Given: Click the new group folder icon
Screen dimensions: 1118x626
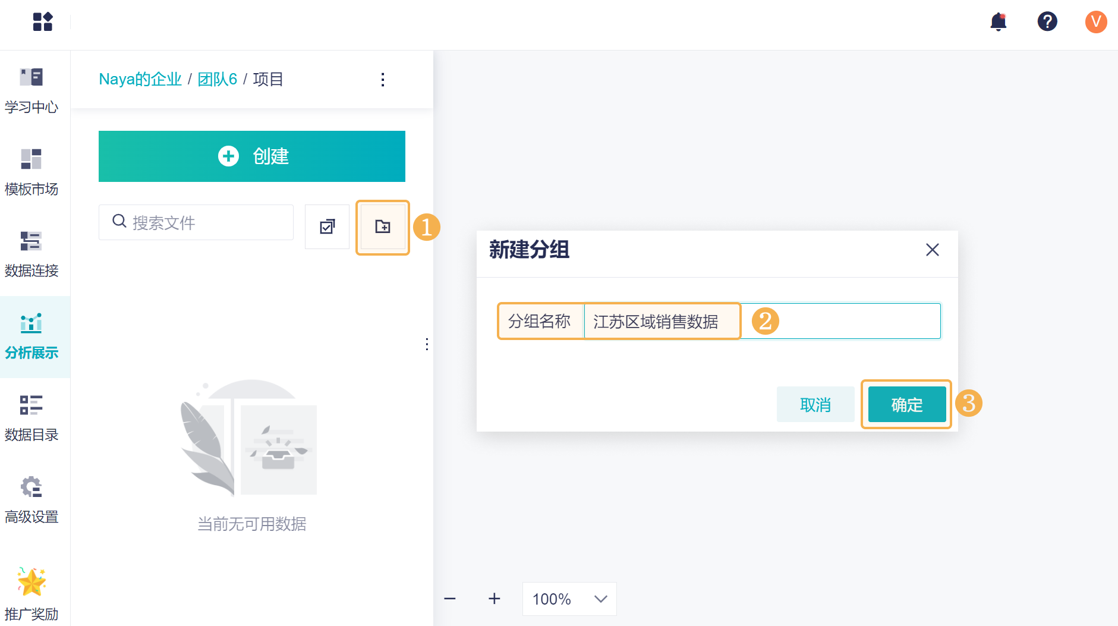Looking at the screenshot, I should 383,227.
